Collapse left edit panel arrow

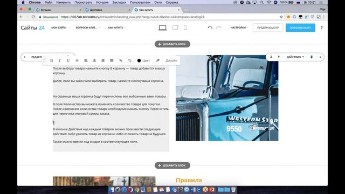point(25,57)
